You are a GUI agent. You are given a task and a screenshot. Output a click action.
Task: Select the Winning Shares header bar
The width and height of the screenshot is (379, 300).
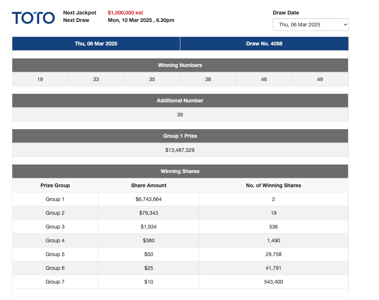click(180, 171)
